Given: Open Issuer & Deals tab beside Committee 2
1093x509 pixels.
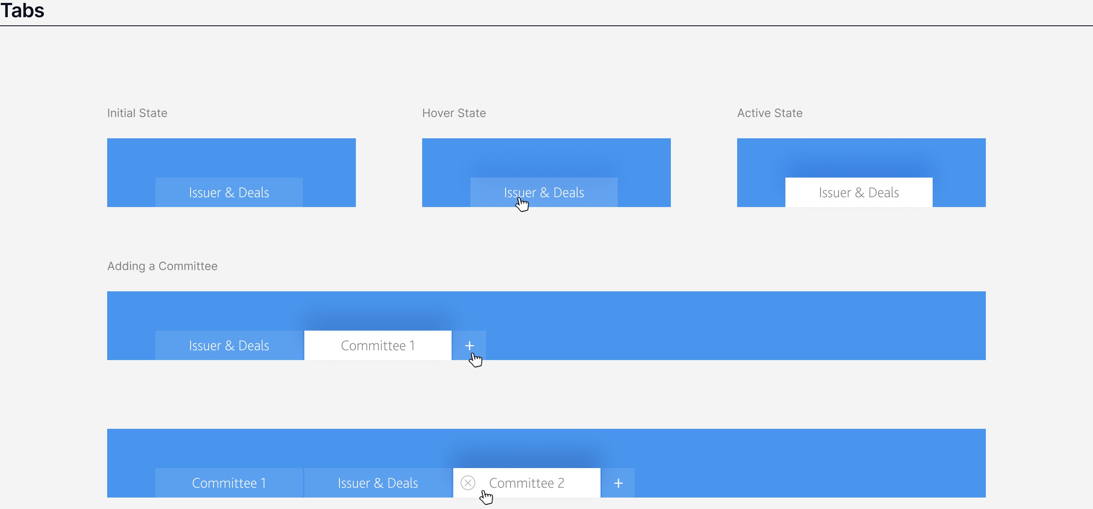Looking at the screenshot, I should 378,483.
